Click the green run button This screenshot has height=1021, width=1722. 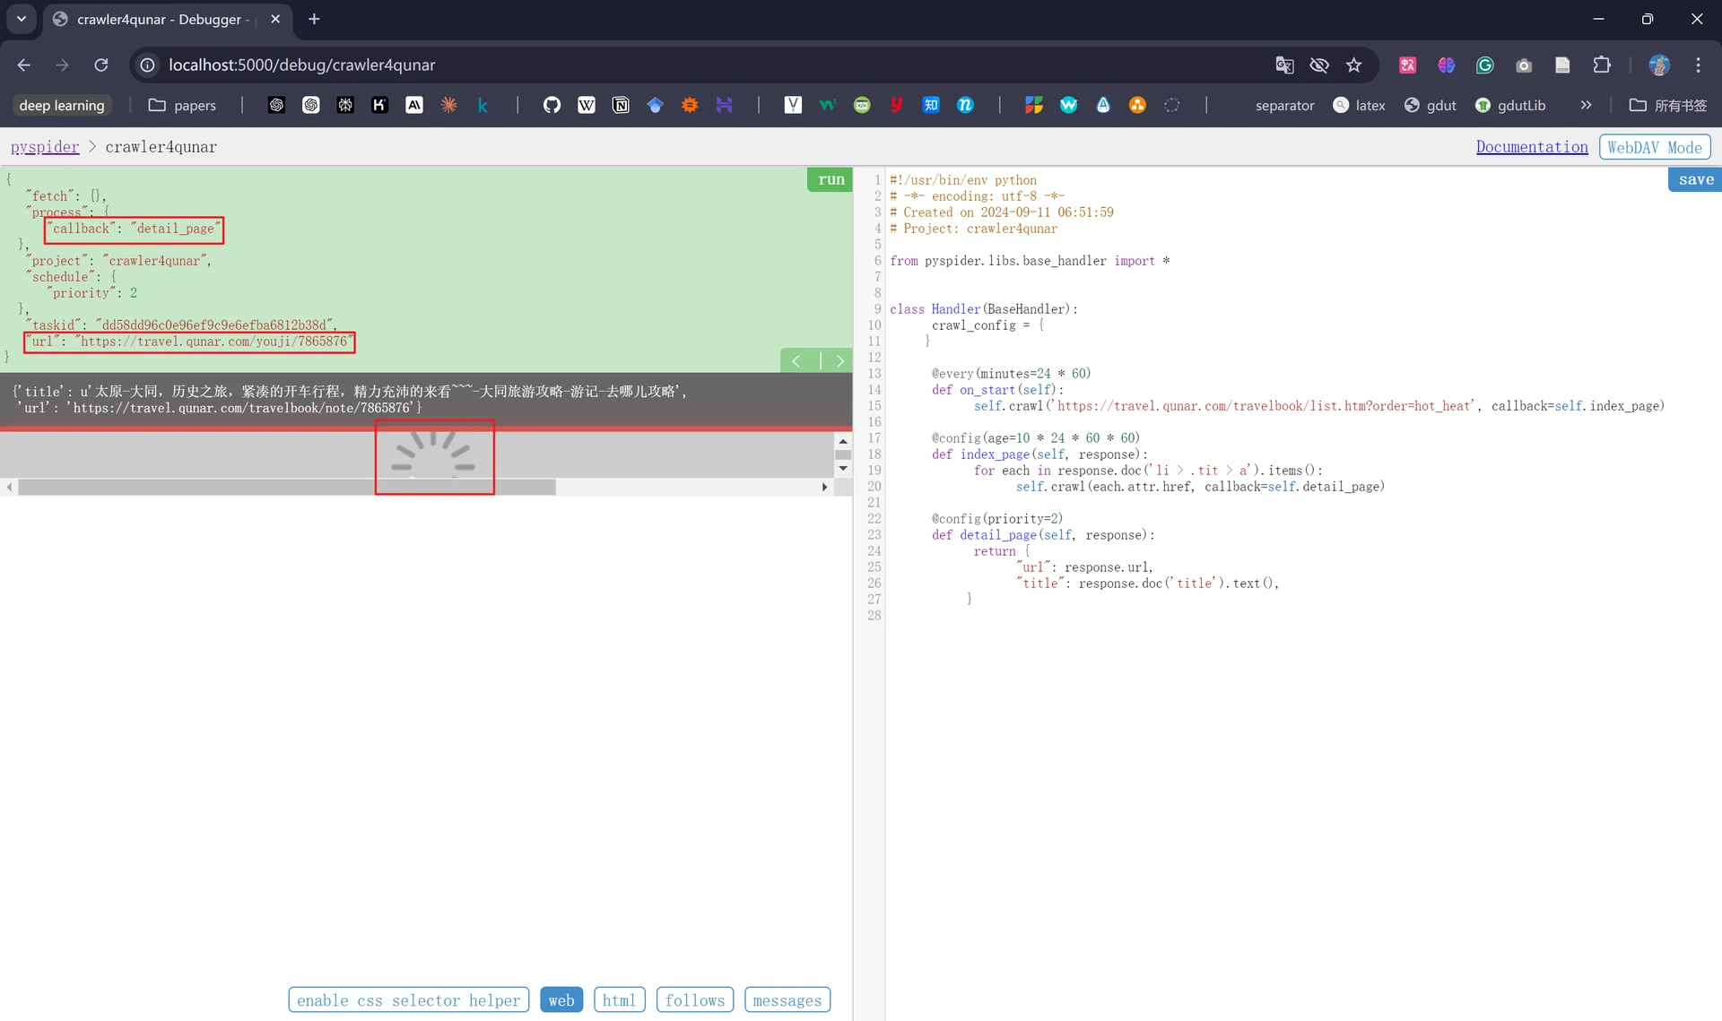point(831,179)
